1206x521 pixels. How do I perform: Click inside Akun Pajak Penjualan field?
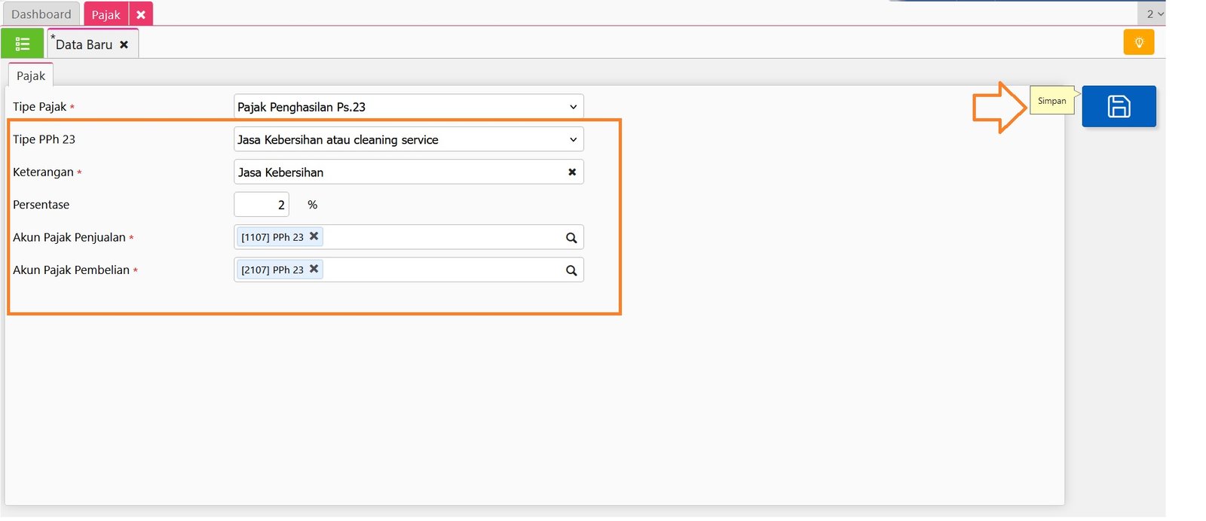coord(441,238)
